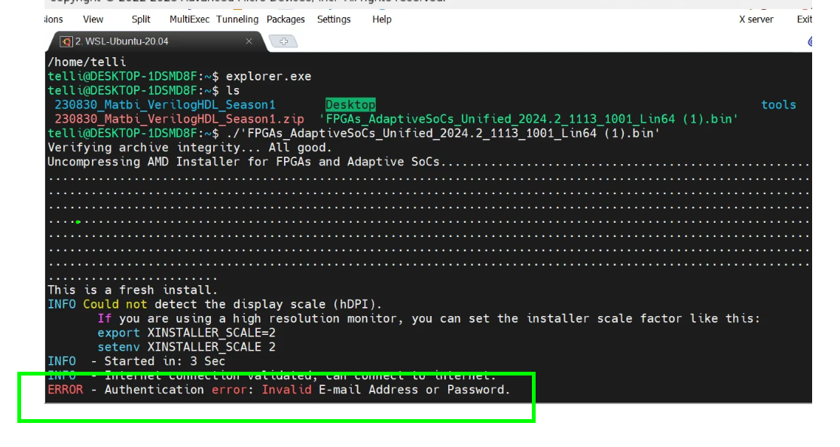Open the Split menu item
The width and height of the screenshot is (840, 447).
pyautogui.click(x=141, y=20)
